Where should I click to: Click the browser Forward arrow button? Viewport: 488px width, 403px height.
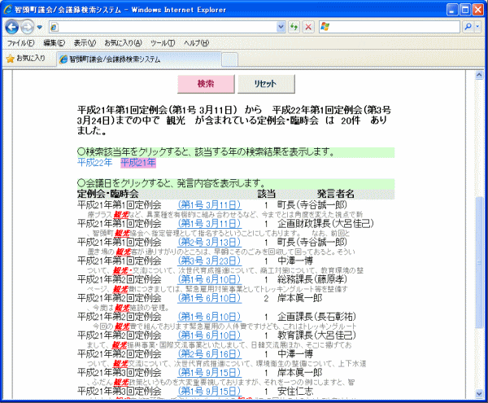[28, 27]
